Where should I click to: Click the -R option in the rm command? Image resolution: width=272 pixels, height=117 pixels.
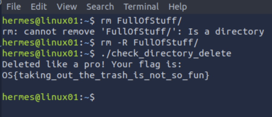pos(122,42)
